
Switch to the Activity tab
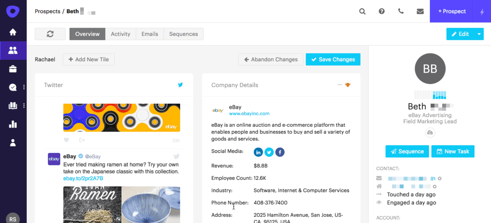click(x=120, y=34)
